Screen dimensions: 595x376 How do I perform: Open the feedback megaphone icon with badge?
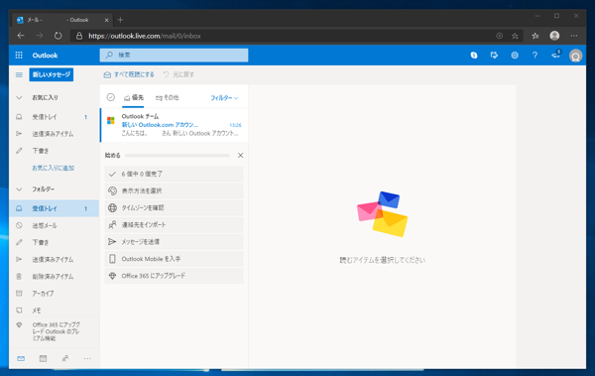(x=556, y=55)
